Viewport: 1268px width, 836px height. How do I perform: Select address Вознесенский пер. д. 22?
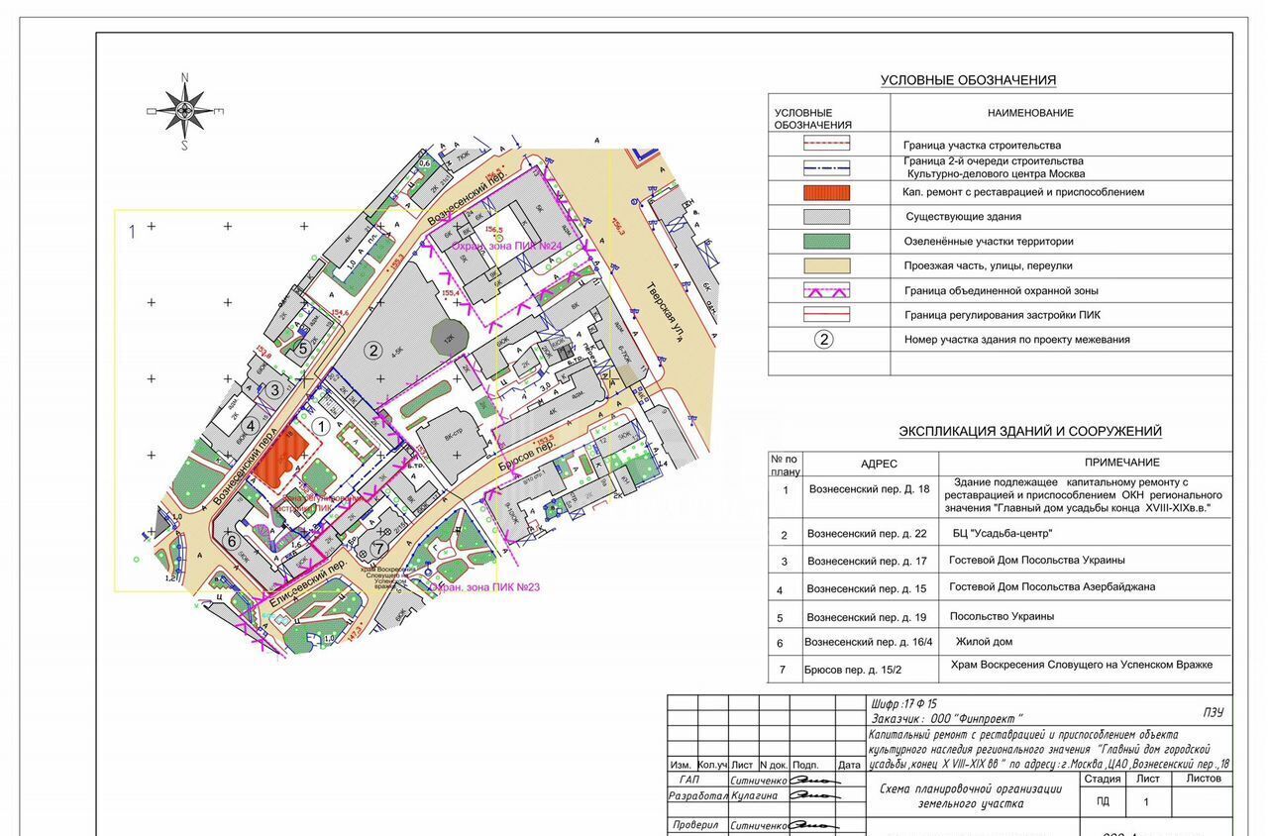point(867,535)
